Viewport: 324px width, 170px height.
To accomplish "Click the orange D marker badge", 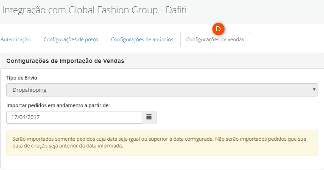I will tap(218, 29).
